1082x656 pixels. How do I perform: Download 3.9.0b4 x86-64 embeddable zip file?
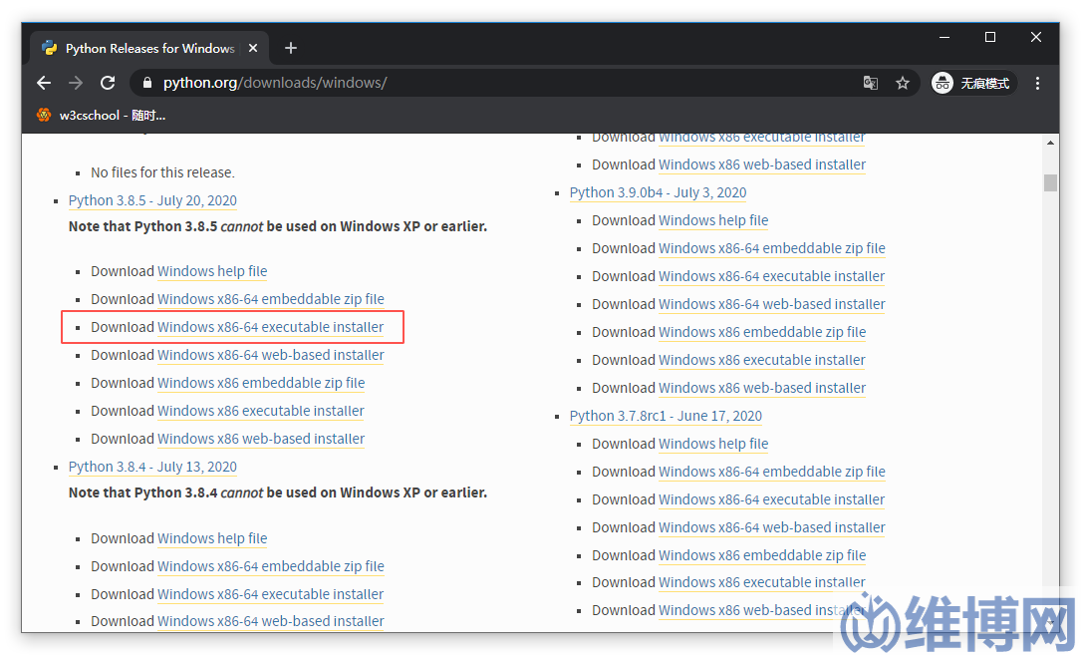point(771,248)
